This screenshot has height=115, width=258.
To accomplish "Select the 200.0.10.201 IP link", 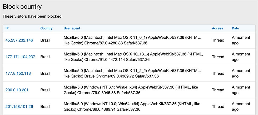I will point(17,90).
